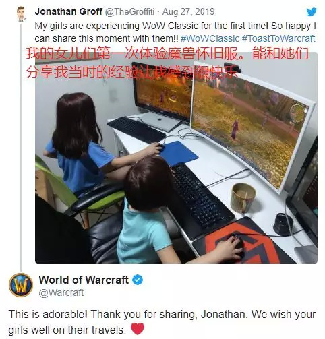Click the World of Warcraft account name
Image resolution: width=325 pixels, height=339 pixels.
84,280
